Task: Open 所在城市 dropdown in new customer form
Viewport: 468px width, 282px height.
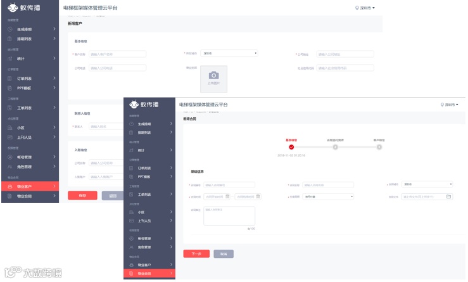Action: [229, 53]
